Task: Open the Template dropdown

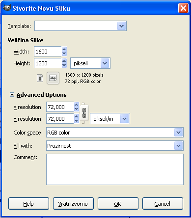Action: pos(121,26)
